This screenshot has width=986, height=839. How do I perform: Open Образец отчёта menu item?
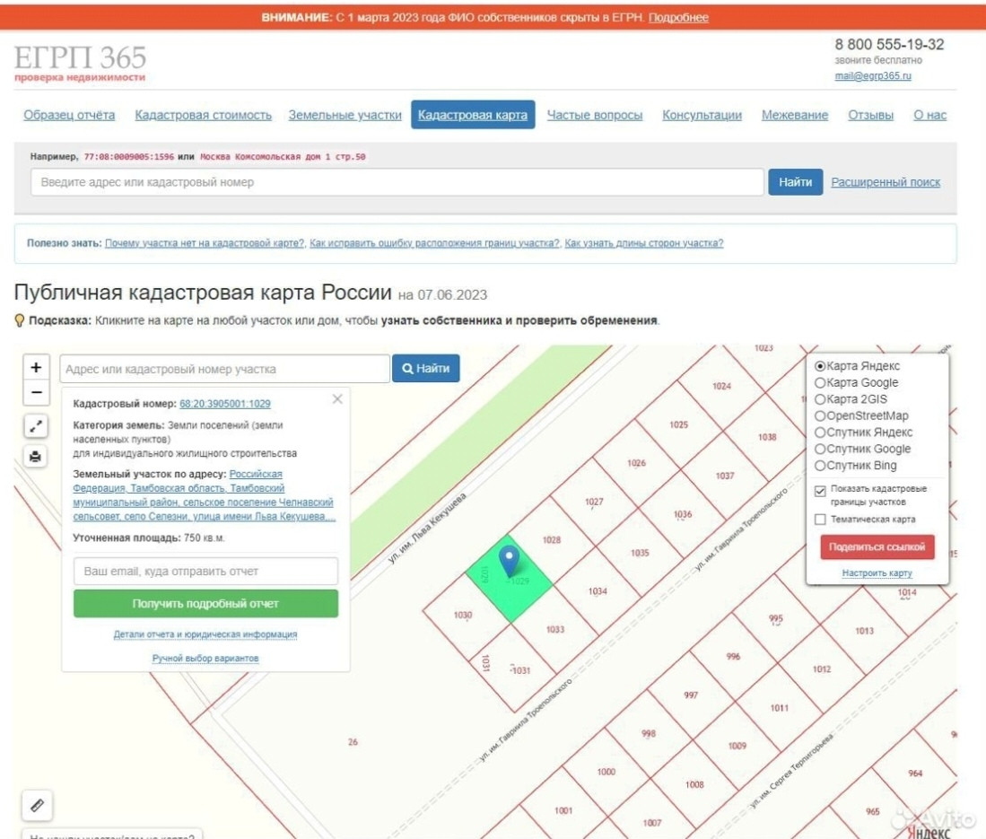coord(69,115)
